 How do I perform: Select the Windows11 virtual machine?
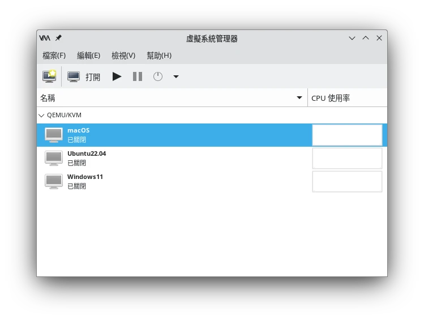point(85,181)
